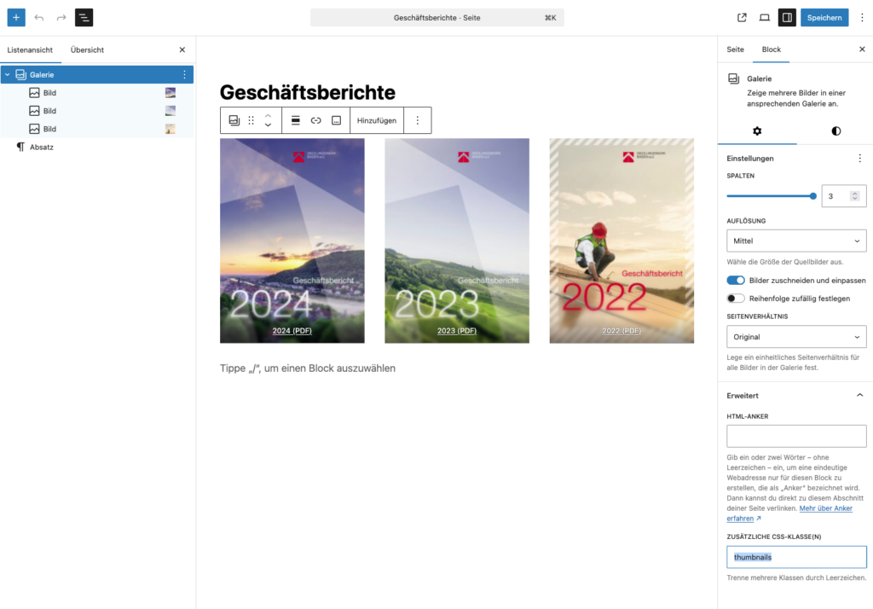This screenshot has width=873, height=609.
Task: Open the Auflösung 'Mittel' dropdown
Action: 796,241
